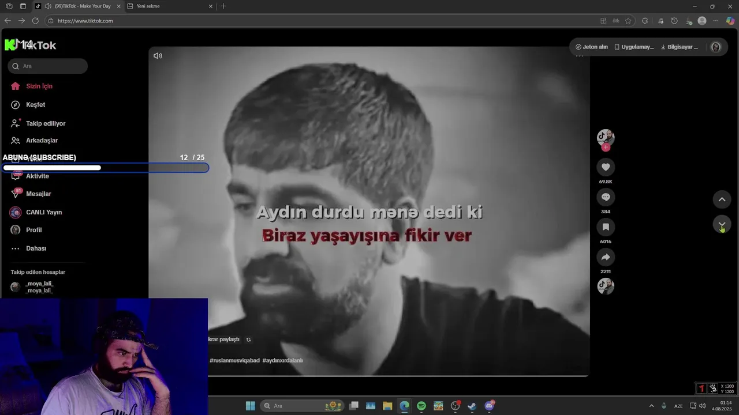Follow the creator via red plus badge
This screenshot has height=415, width=739.
[606, 148]
